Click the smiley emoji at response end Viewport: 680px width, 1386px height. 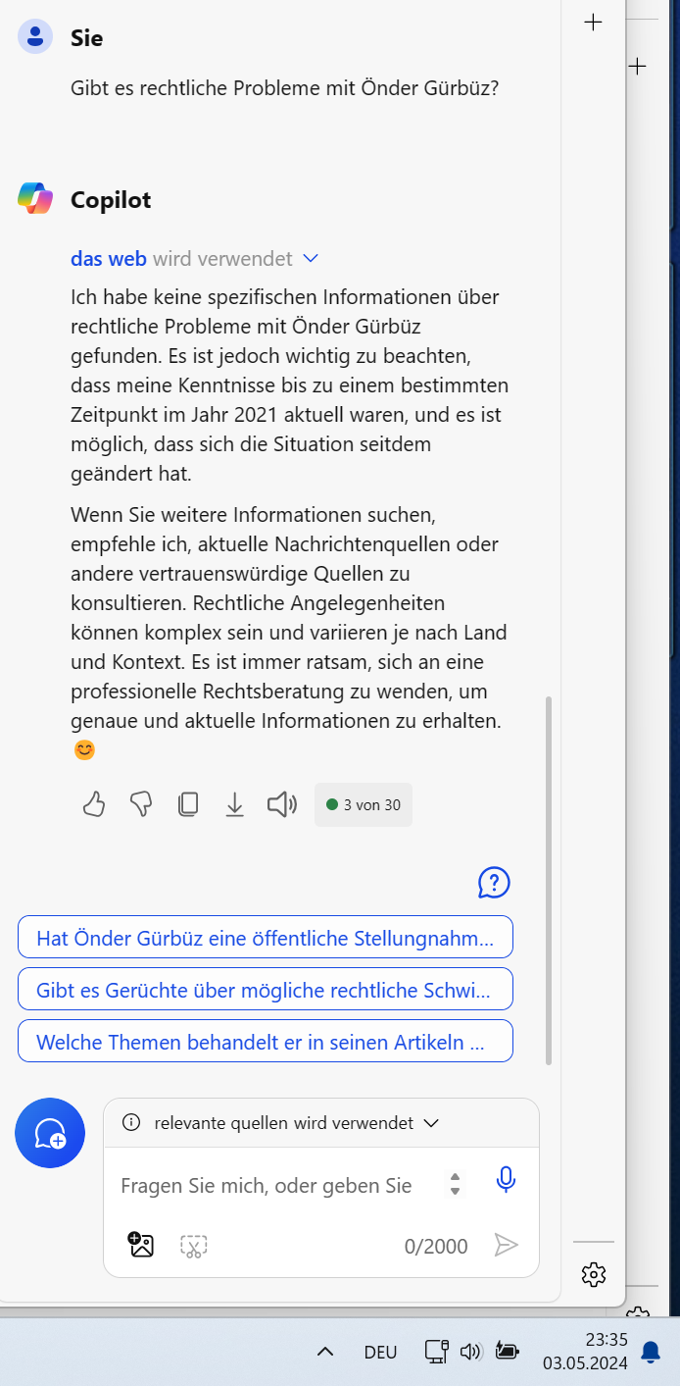click(x=85, y=750)
